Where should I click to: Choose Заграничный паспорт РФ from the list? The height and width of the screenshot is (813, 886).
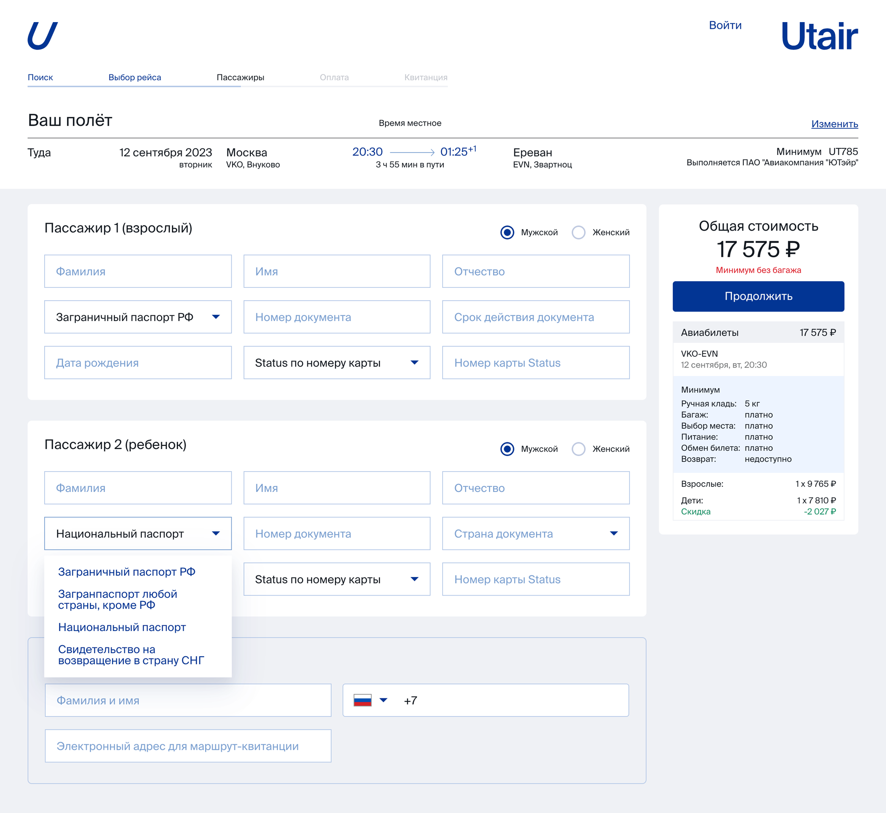(127, 572)
